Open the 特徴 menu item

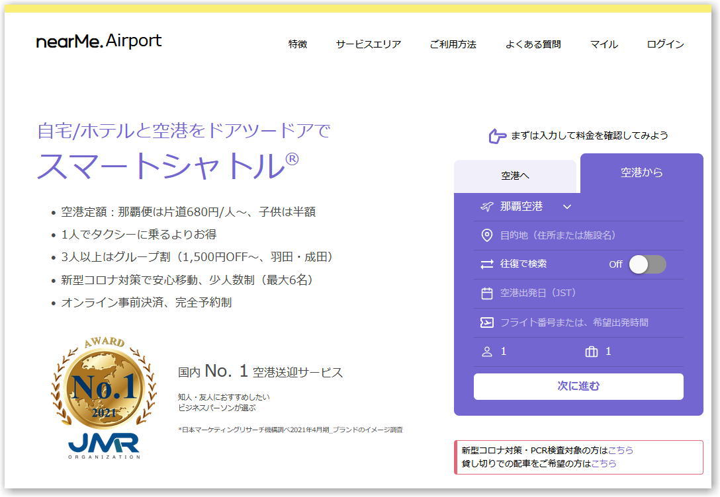298,44
